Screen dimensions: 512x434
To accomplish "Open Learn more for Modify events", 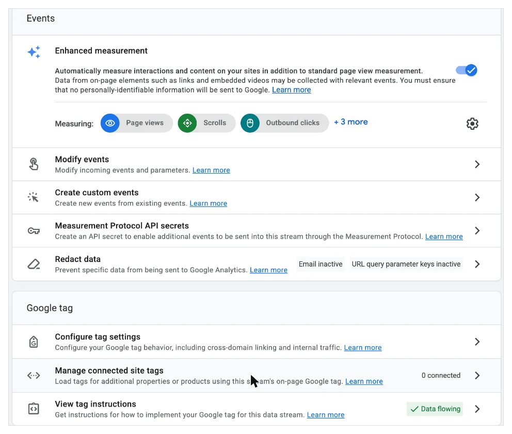I will (x=211, y=171).
